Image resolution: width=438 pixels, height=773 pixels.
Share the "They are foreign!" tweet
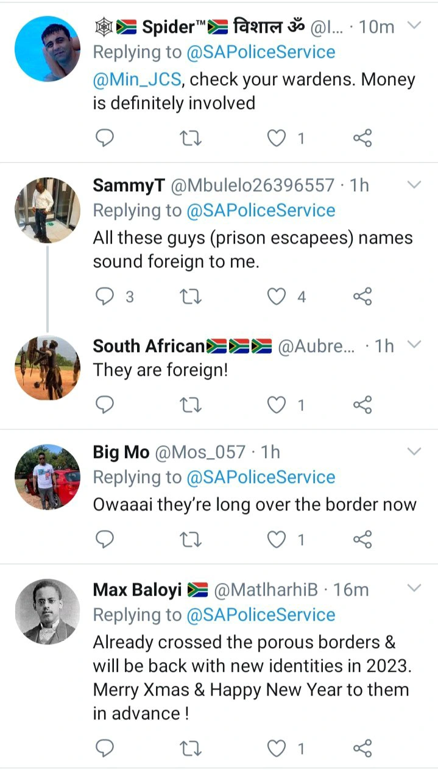(362, 404)
